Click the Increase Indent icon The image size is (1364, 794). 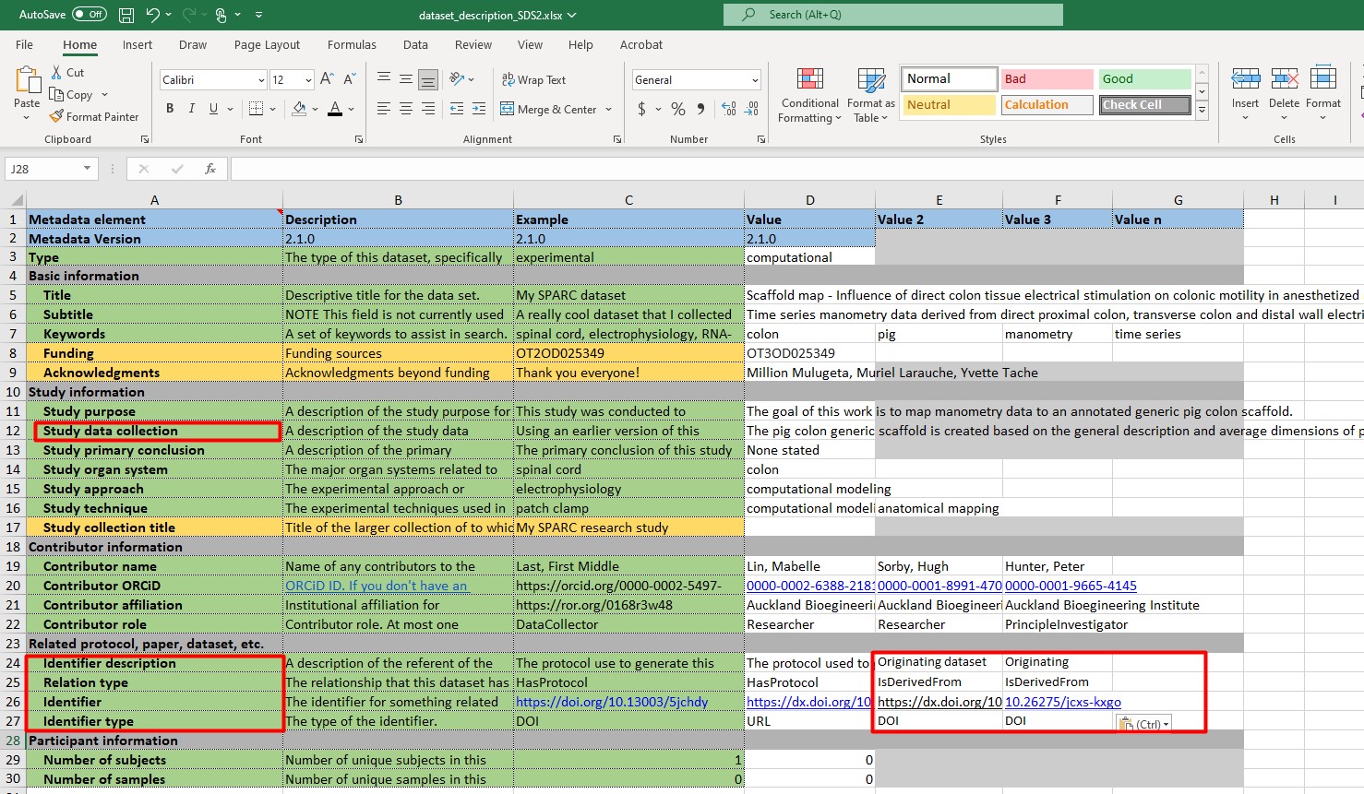click(x=479, y=109)
